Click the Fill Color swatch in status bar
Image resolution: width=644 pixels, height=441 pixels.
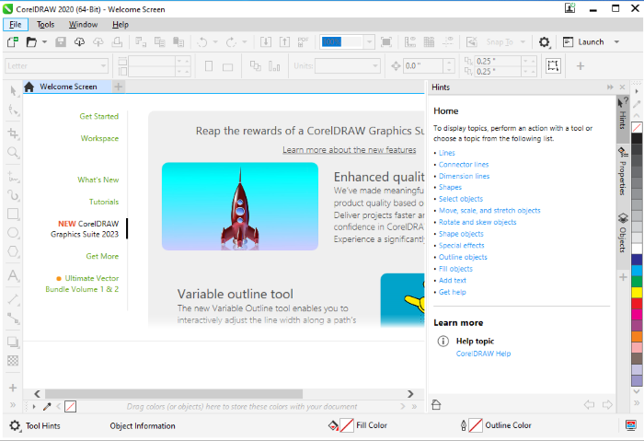click(347, 425)
